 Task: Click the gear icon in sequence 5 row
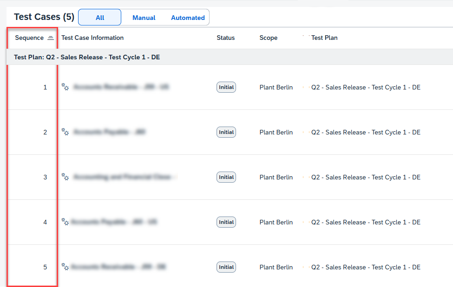[65, 267]
